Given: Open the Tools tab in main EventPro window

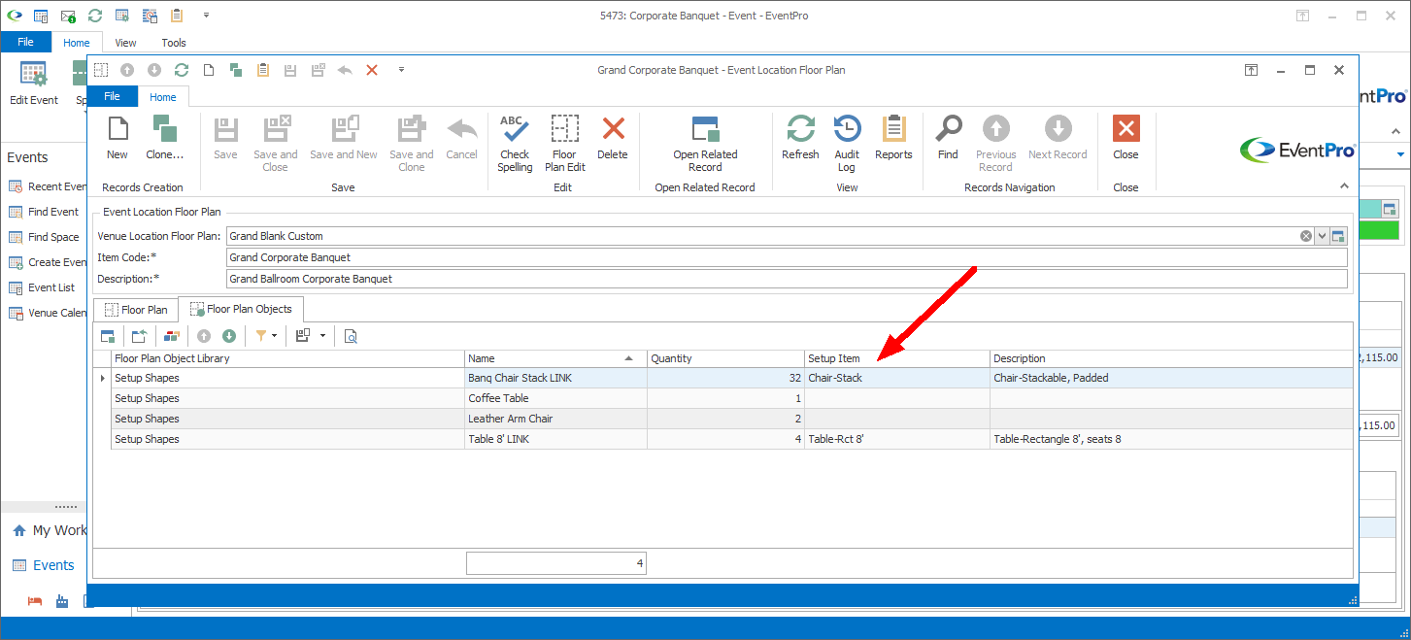Looking at the screenshot, I should [x=174, y=43].
